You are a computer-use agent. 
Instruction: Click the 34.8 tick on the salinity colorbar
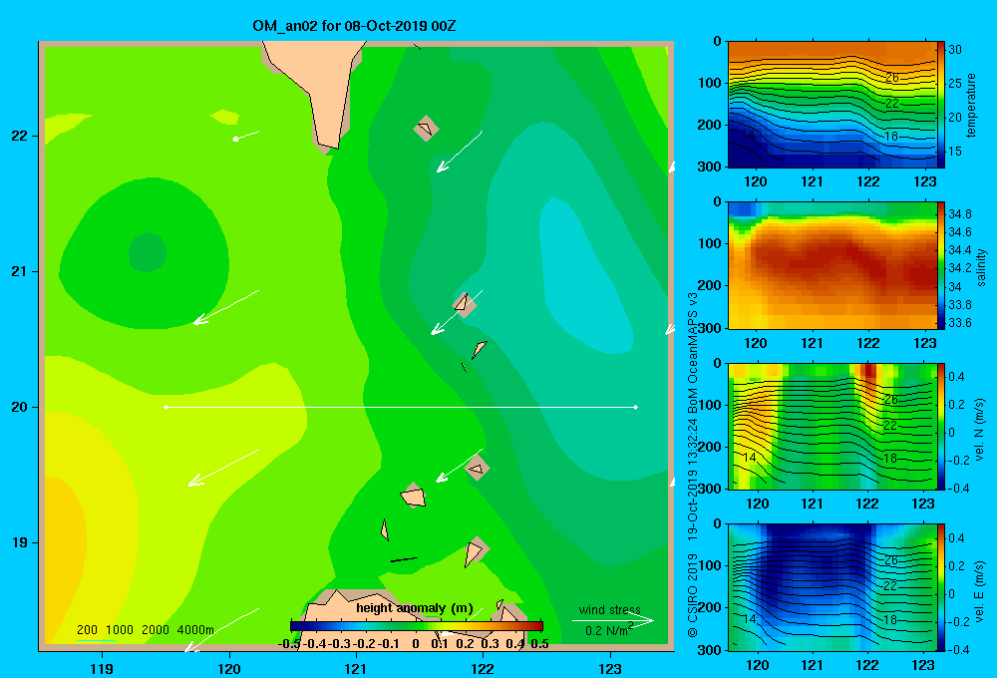[x=959, y=213]
